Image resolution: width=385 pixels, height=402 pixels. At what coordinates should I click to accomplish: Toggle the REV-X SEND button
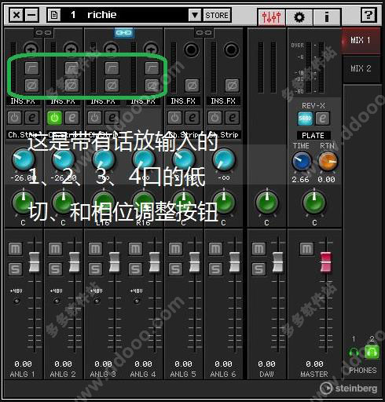[305, 119]
